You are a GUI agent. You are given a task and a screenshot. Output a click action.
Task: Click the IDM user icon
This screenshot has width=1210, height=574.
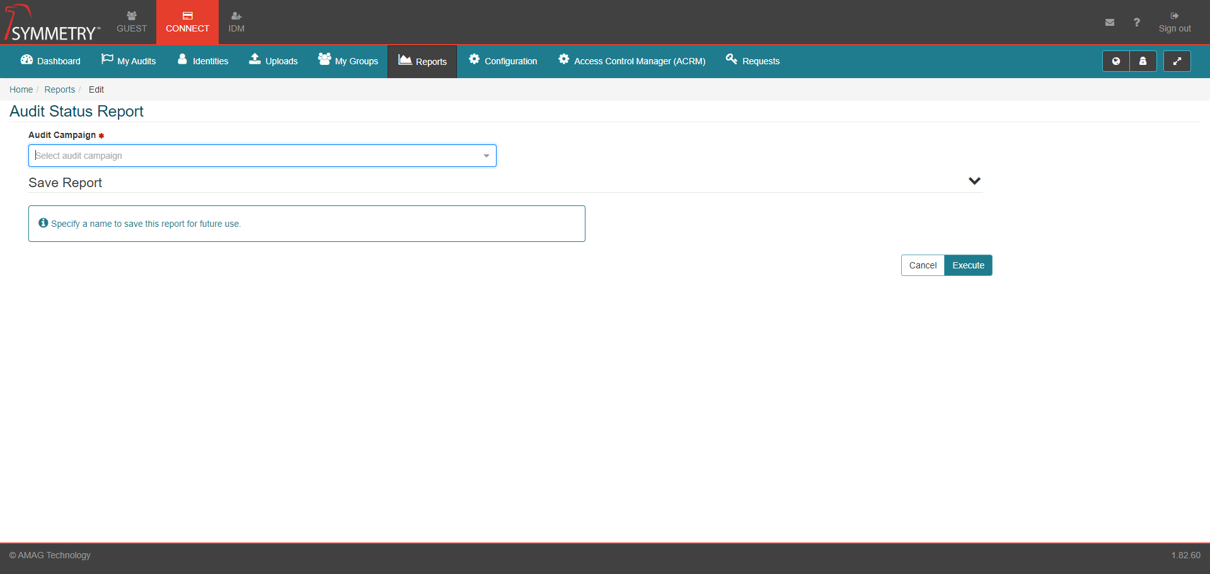tap(236, 16)
